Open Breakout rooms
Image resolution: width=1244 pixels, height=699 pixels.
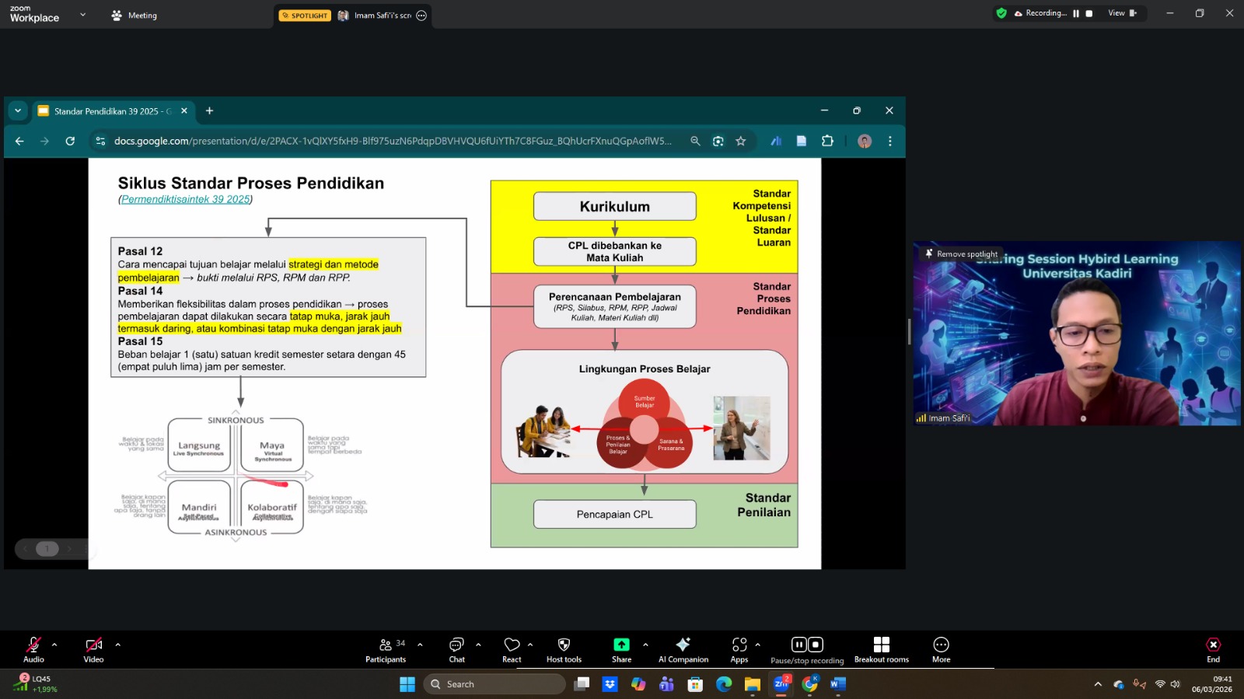pos(881,649)
